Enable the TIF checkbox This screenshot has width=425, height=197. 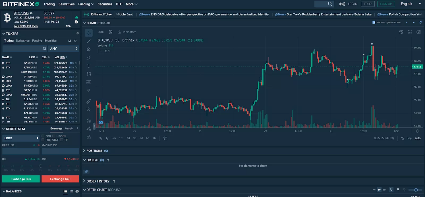point(62,140)
